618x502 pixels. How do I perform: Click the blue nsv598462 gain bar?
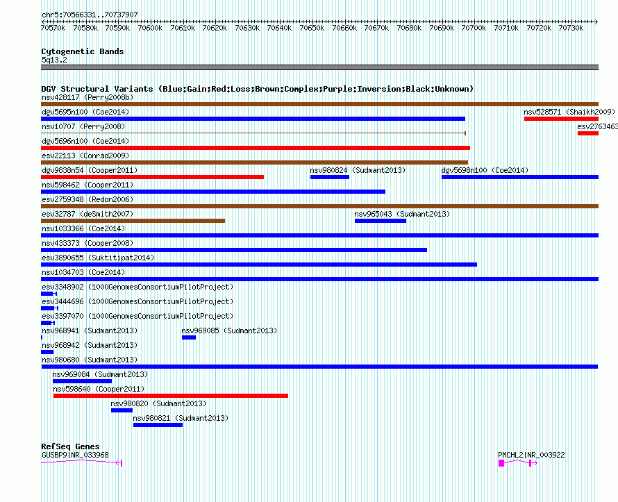point(213,192)
